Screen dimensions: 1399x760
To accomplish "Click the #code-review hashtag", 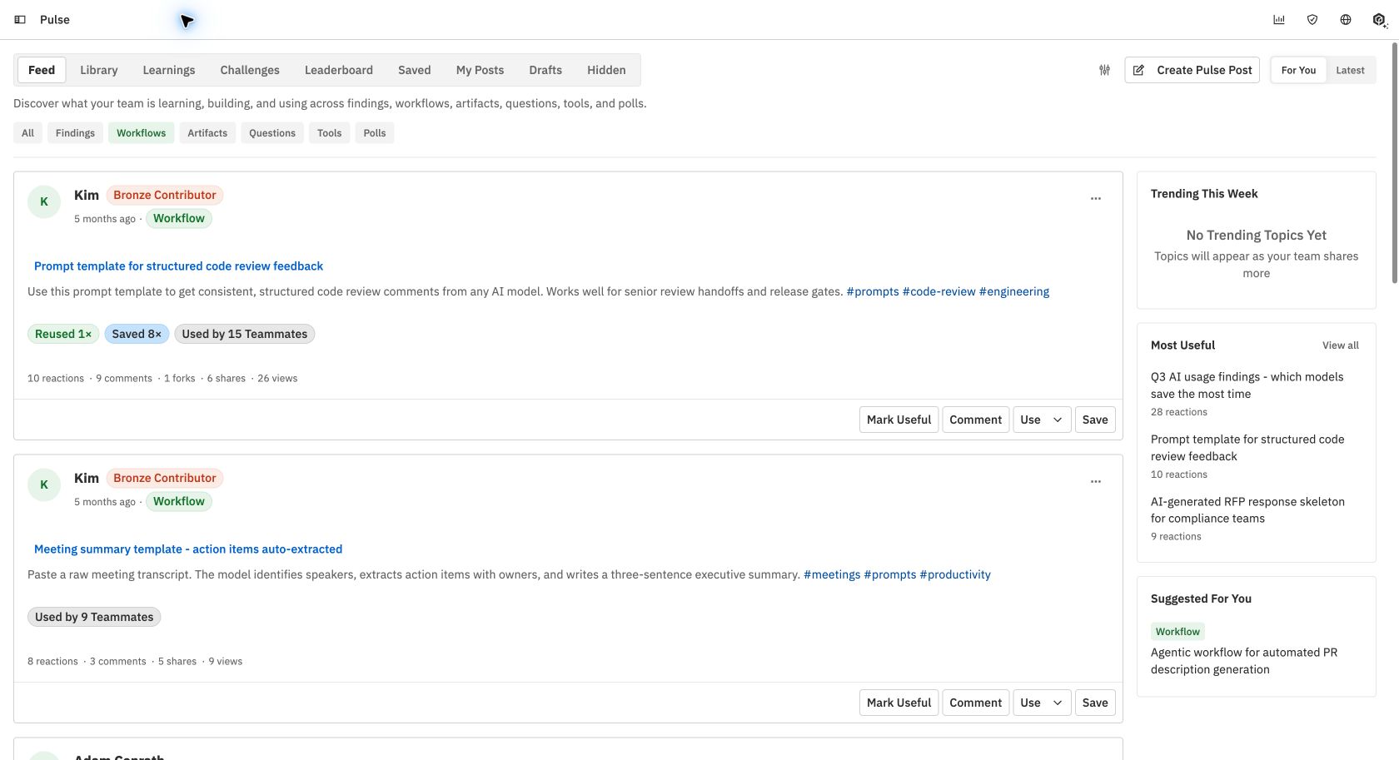I will [x=938, y=291].
